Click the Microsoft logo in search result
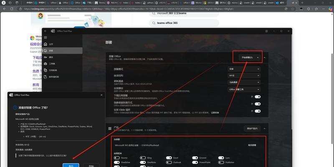Image resolution: width=334 pixels, height=167 pixels. point(32,38)
